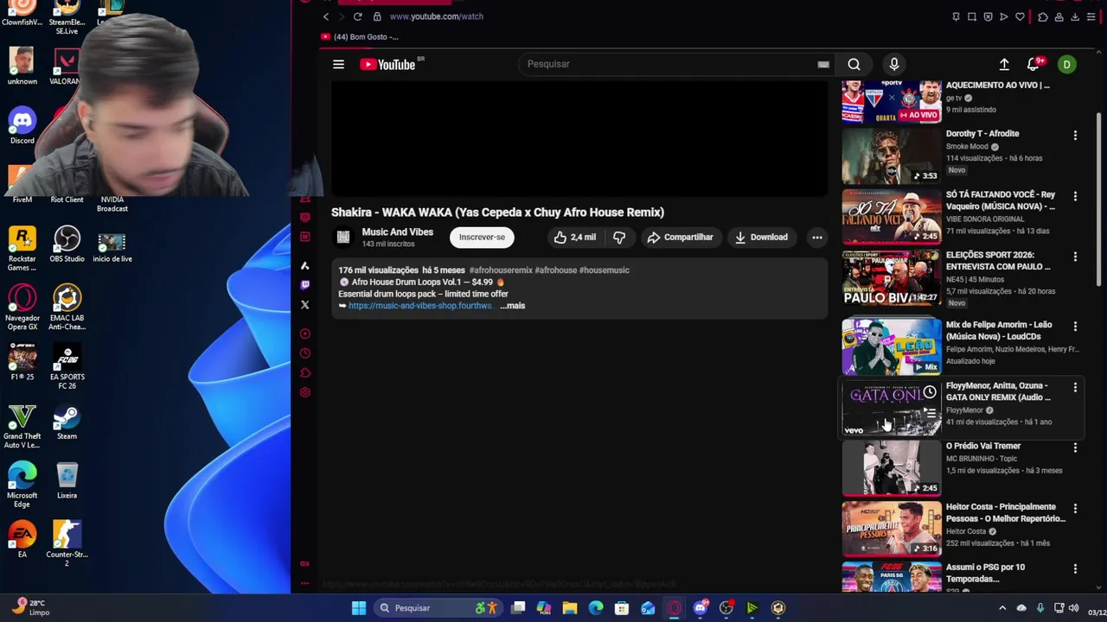
Task: Open options for GATA ONLY REMIX video
Action: pyautogui.click(x=1075, y=387)
